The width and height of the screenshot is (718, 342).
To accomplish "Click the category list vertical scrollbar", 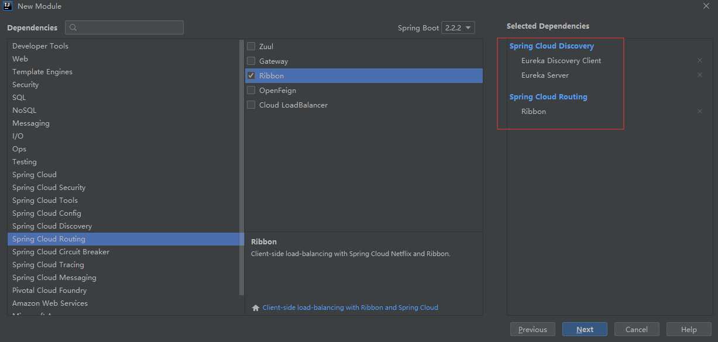I will (x=242, y=167).
